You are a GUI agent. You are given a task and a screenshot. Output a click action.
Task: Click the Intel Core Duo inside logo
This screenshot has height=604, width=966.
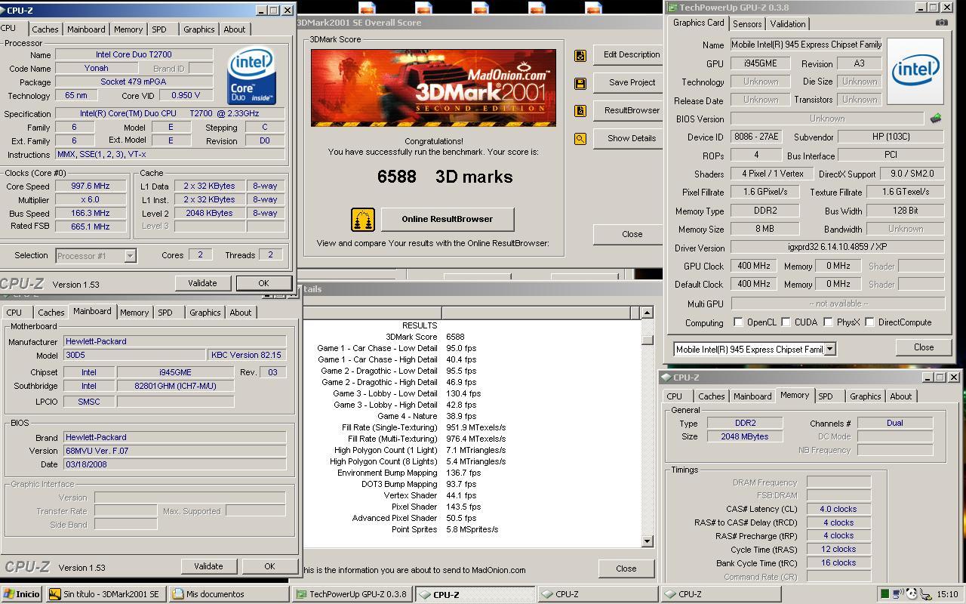coord(251,76)
